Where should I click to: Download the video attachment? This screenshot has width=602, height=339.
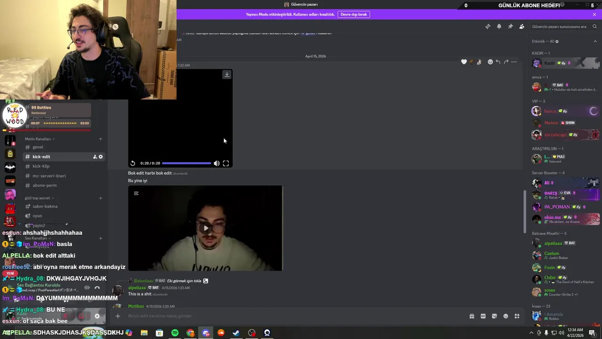click(227, 74)
